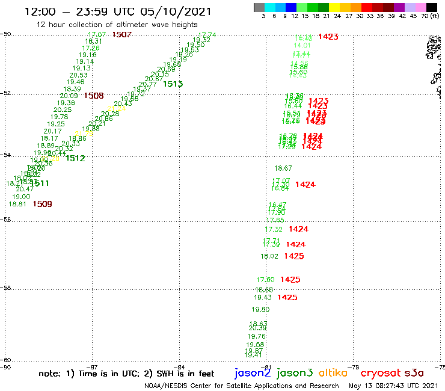Click the longitude axis label -84
The height and width of the screenshot is (391, 445).
point(180,367)
